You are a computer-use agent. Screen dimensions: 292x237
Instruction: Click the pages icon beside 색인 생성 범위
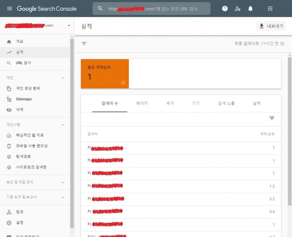[x=9, y=89]
